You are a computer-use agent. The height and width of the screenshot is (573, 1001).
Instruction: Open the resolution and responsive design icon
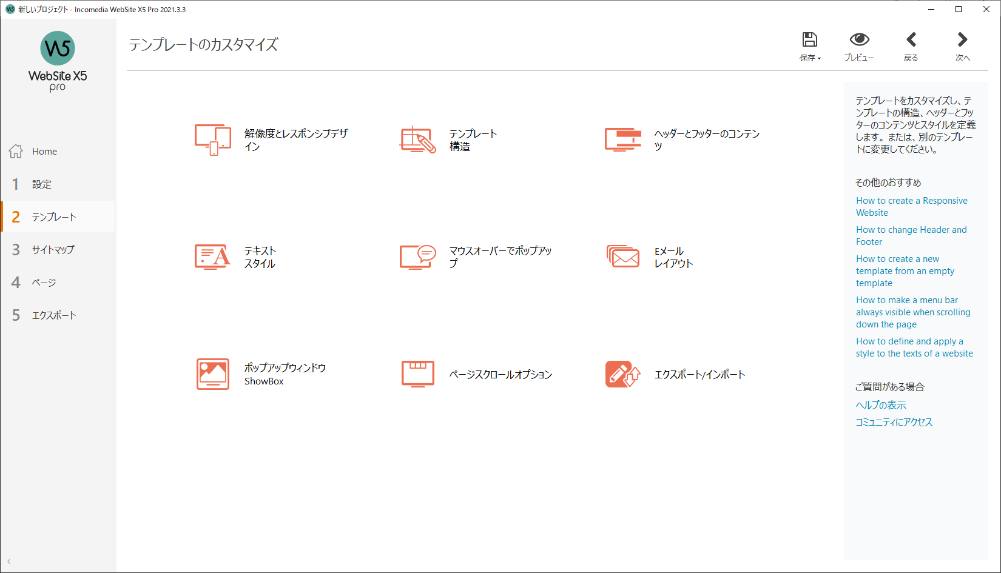click(x=213, y=140)
